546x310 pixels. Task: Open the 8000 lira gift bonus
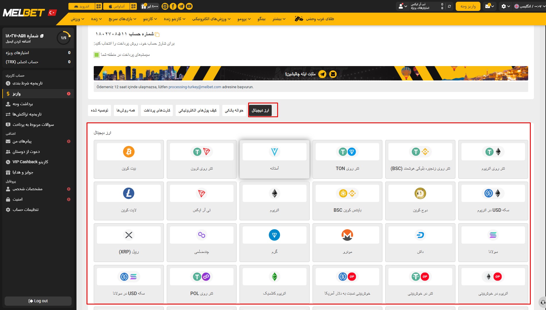150,6
